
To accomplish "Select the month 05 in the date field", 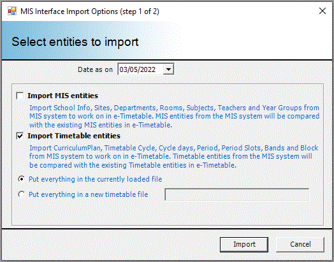I will (x=133, y=69).
